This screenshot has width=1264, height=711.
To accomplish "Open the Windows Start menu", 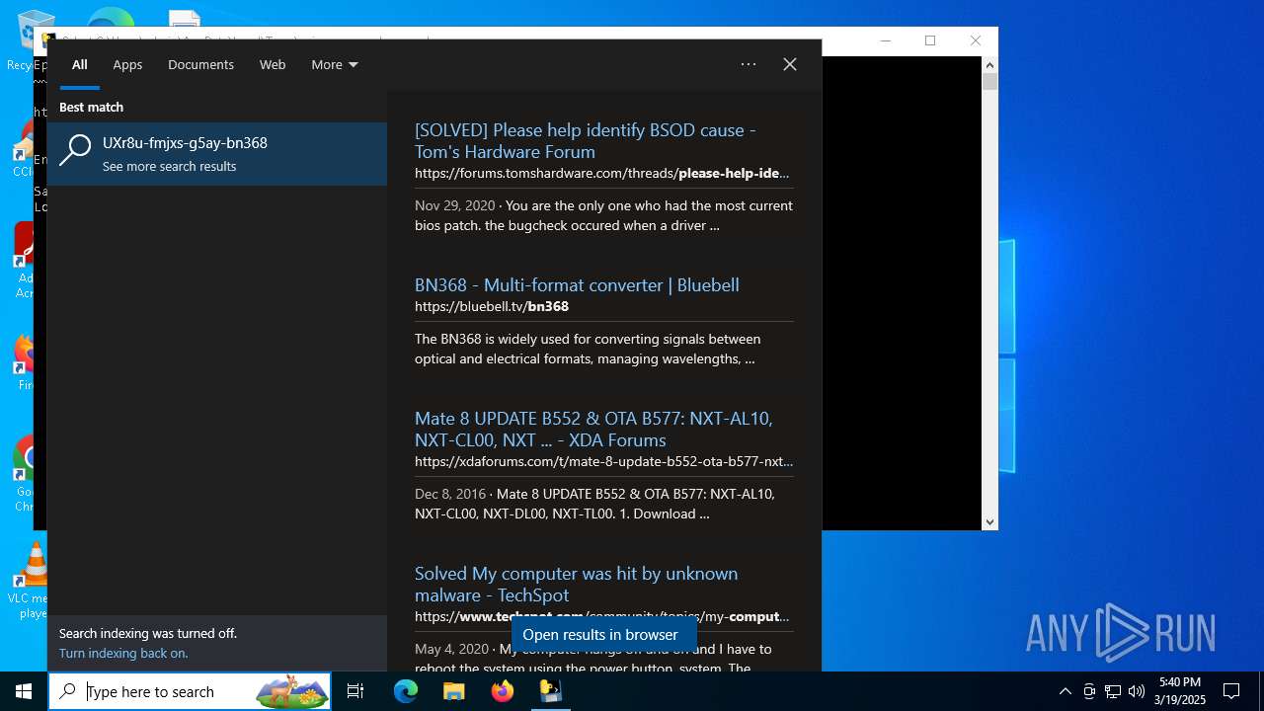I will (24, 691).
